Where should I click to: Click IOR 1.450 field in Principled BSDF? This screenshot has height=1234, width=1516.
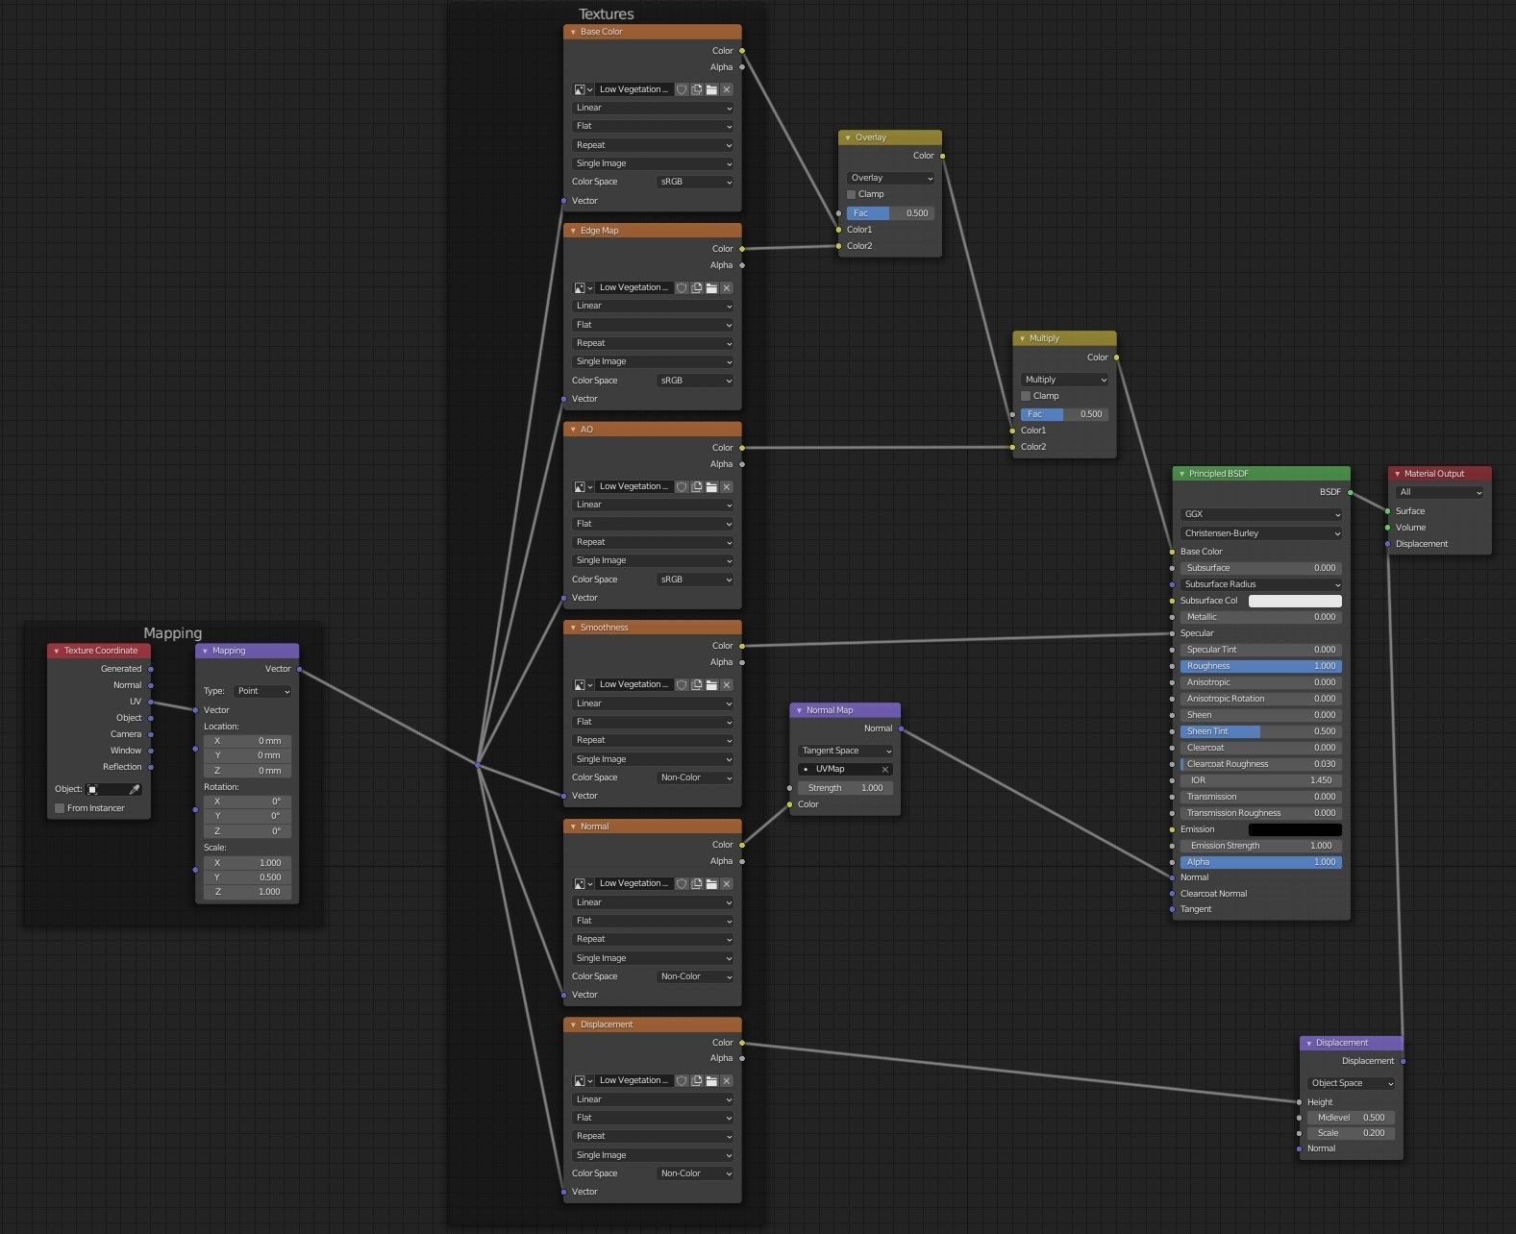point(1261,780)
